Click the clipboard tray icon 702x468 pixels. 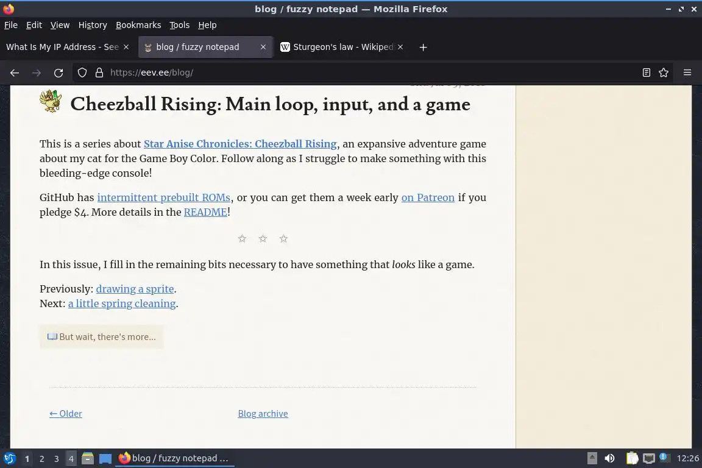(x=632, y=458)
